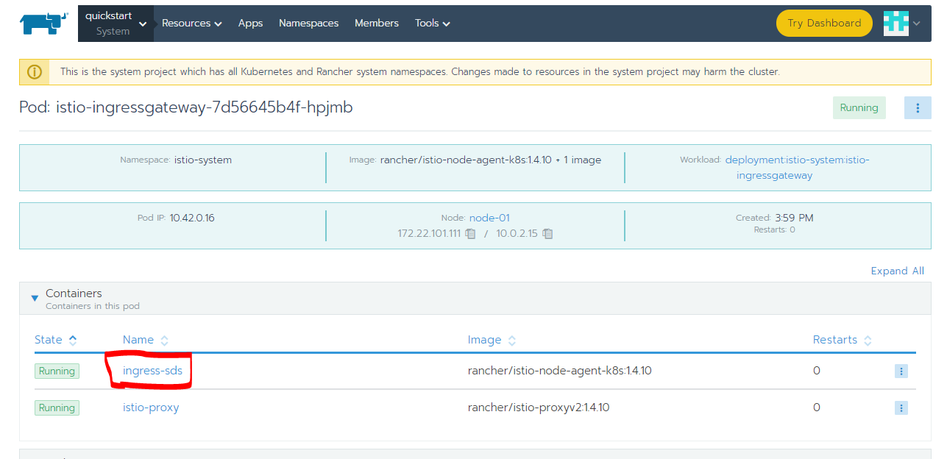Click the Running badge of istio-proxy

pyautogui.click(x=57, y=408)
